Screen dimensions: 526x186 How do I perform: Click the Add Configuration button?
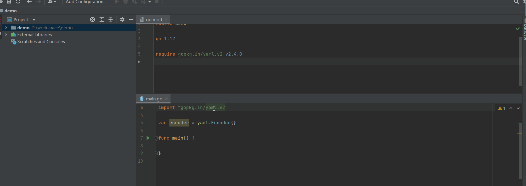tap(86, 2)
